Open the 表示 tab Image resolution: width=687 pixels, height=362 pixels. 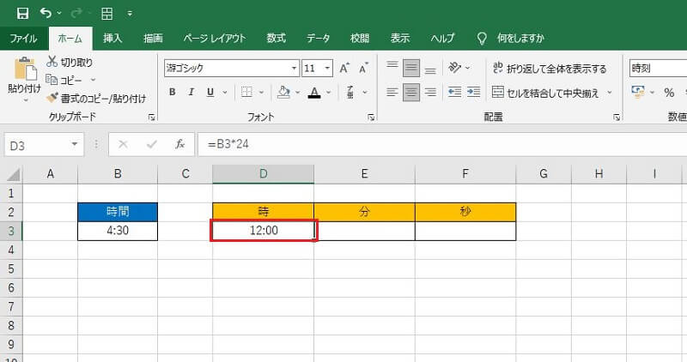pos(400,39)
